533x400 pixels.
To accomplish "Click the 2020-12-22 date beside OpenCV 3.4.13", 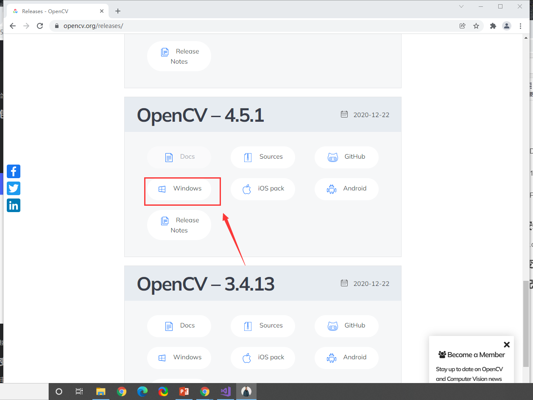I will (371, 284).
